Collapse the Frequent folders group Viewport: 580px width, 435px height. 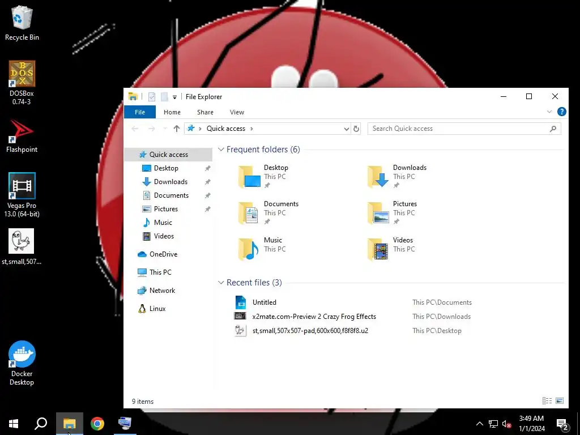pyautogui.click(x=221, y=150)
